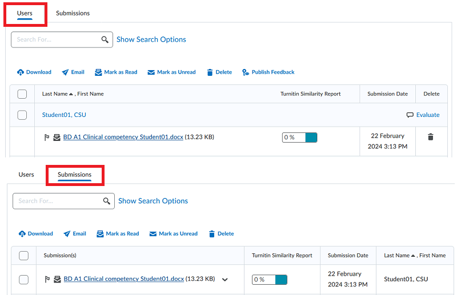This screenshot has height=295, width=457.
Task: Open the docx file under the Submission(s) header
Action: [x=124, y=279]
